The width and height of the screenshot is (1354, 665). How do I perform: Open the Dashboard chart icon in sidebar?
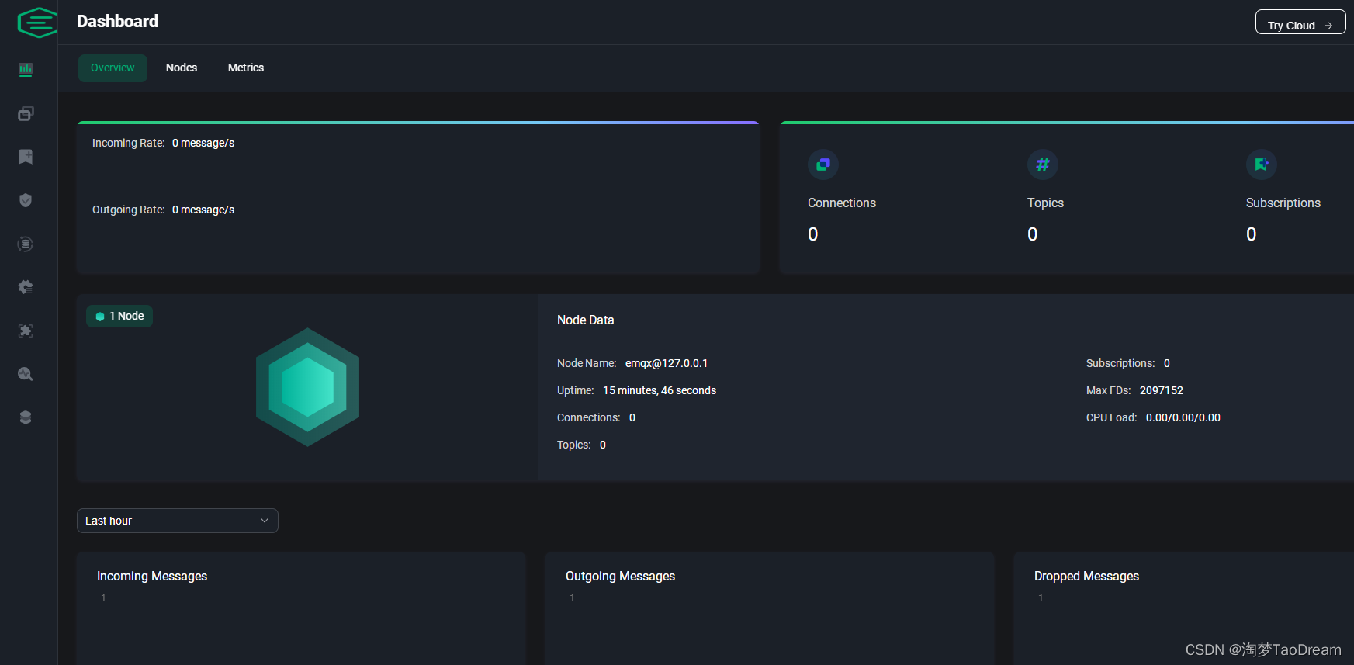point(26,70)
